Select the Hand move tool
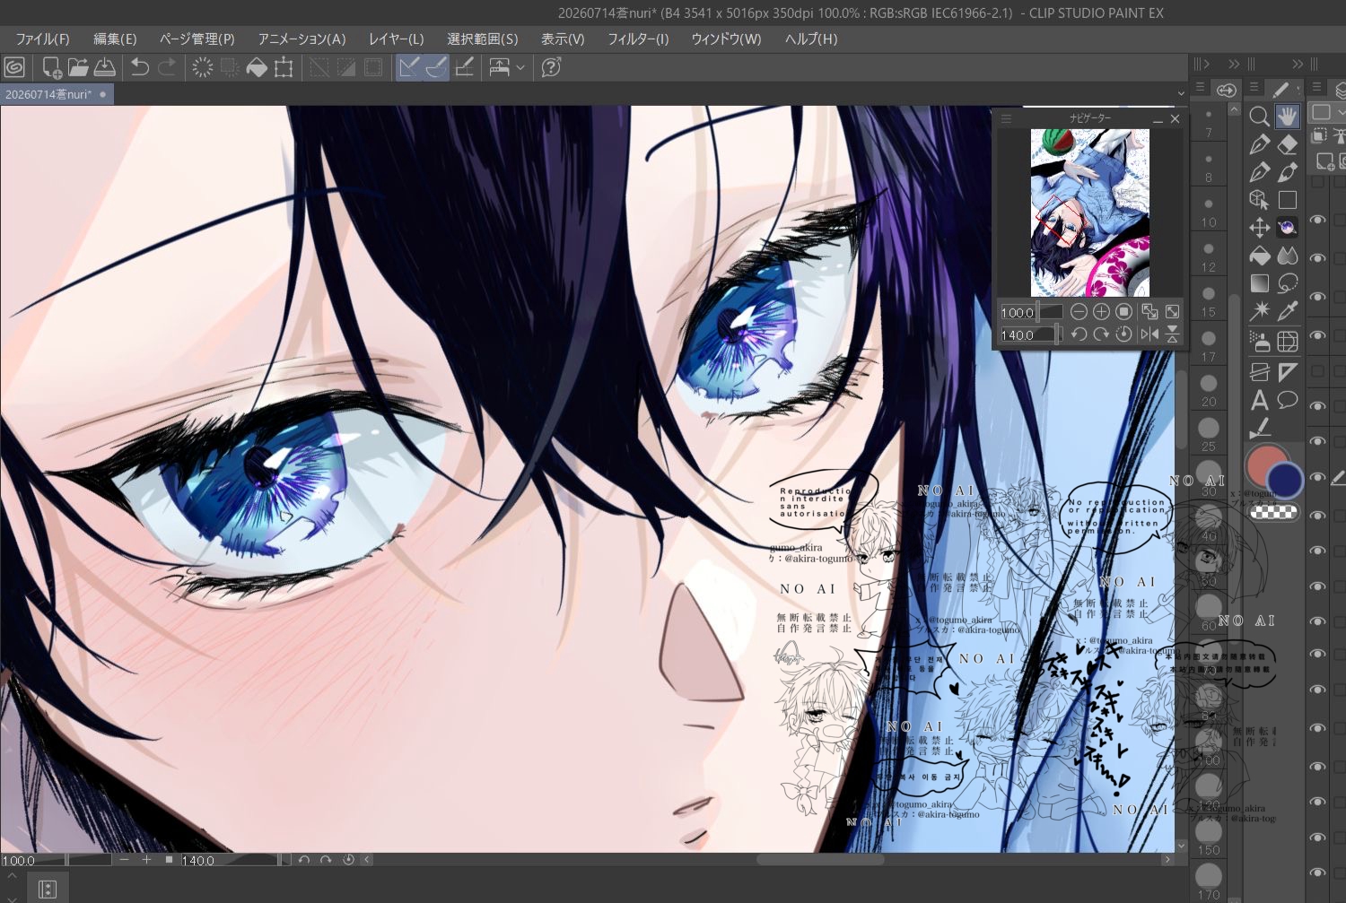 coord(1288,116)
